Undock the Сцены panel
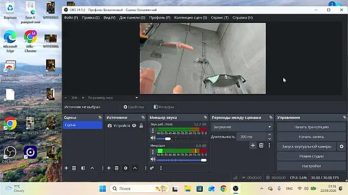This screenshot has width=348, height=195. tap(100, 118)
